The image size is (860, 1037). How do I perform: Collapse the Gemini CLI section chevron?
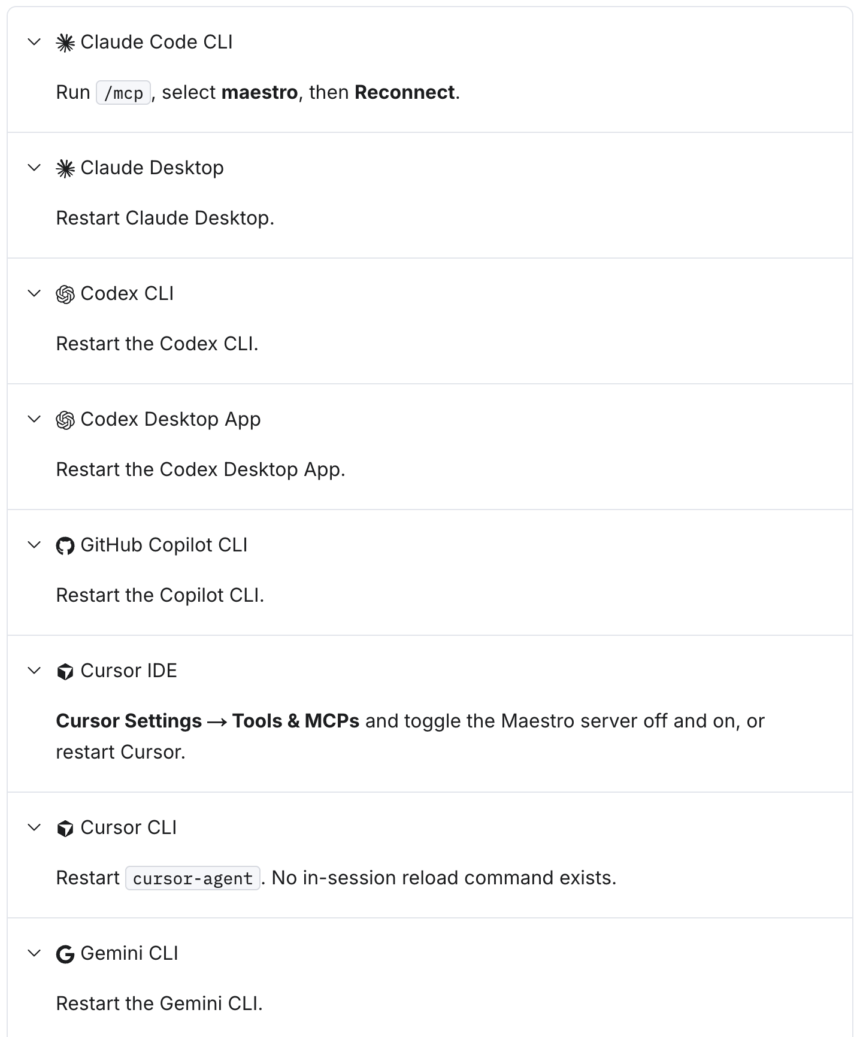pos(35,953)
